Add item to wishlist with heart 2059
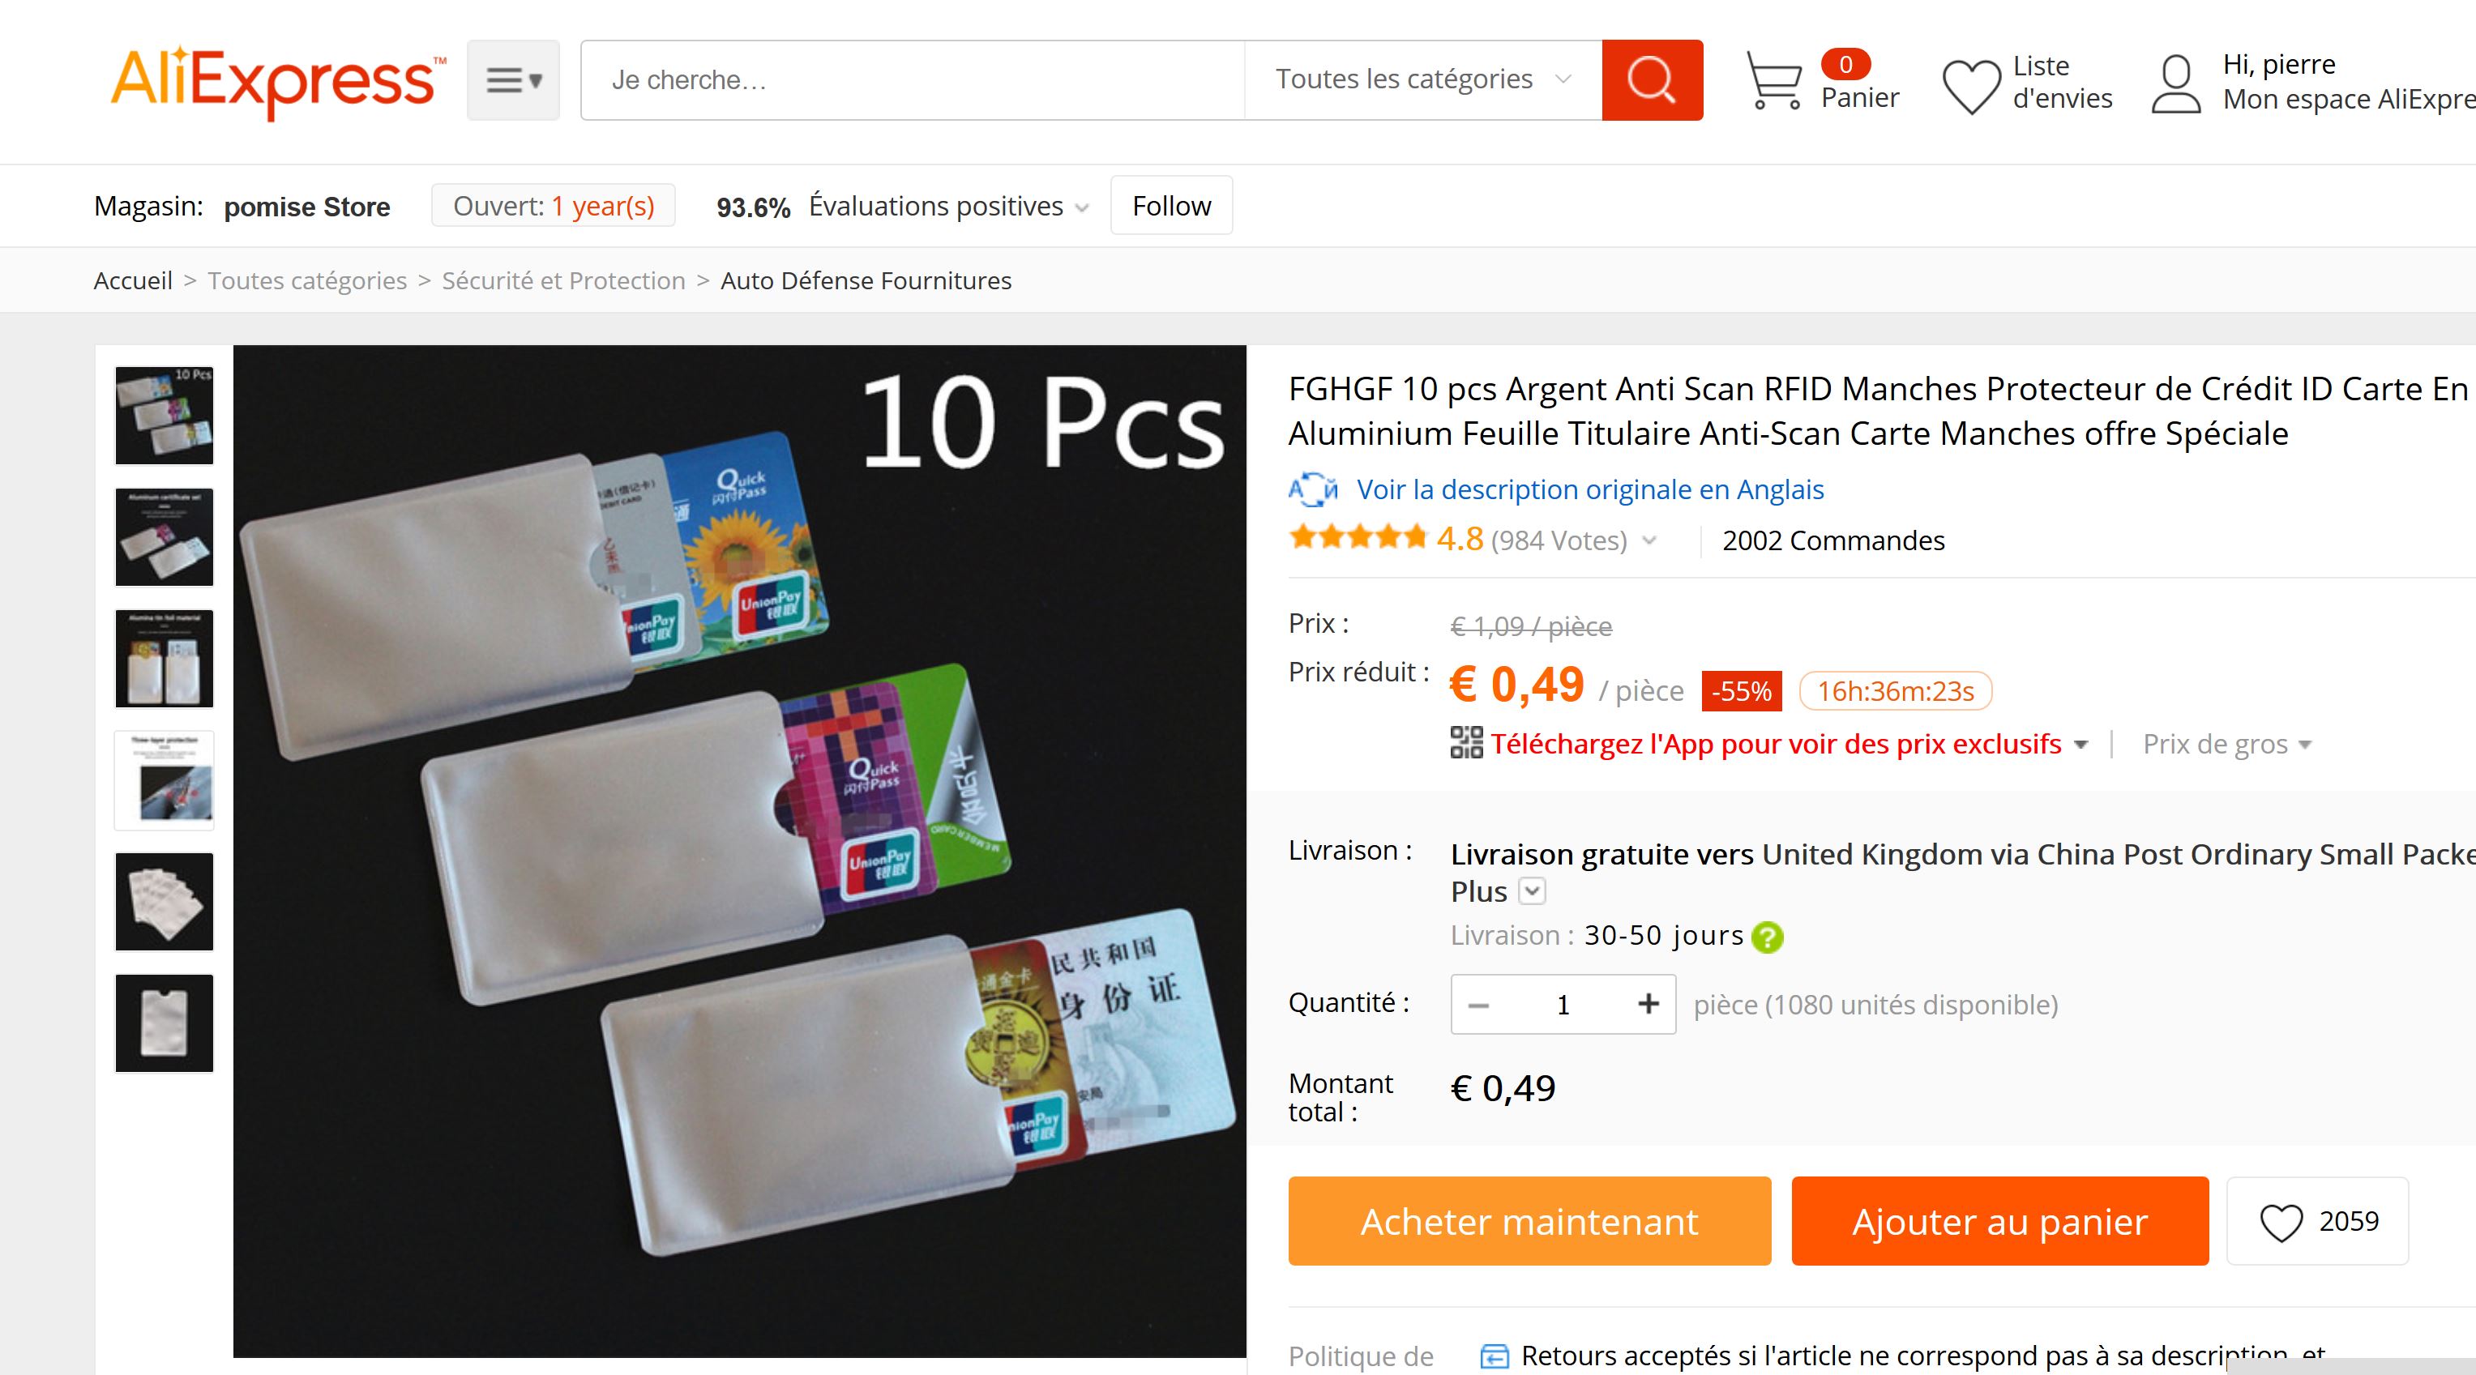The image size is (2476, 1375). pos(2317,1221)
